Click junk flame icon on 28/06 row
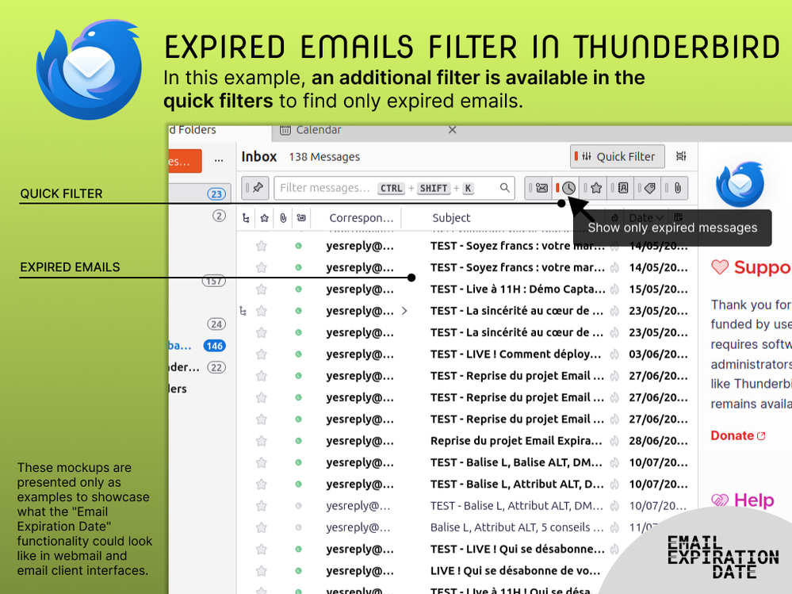The image size is (792, 594). [614, 440]
